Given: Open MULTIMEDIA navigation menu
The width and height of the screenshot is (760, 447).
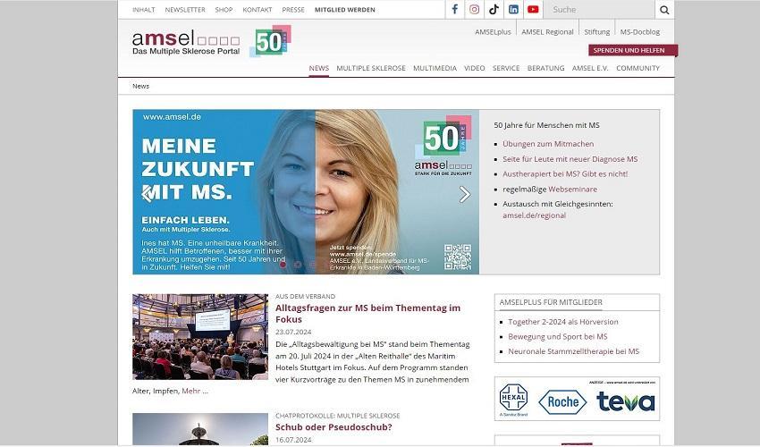Looking at the screenshot, I should point(435,68).
